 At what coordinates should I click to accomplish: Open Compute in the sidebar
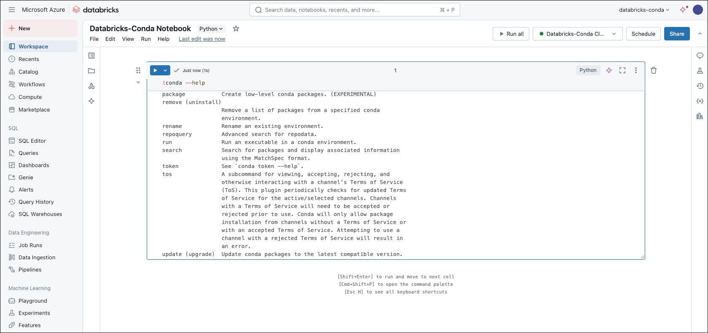(40, 97)
